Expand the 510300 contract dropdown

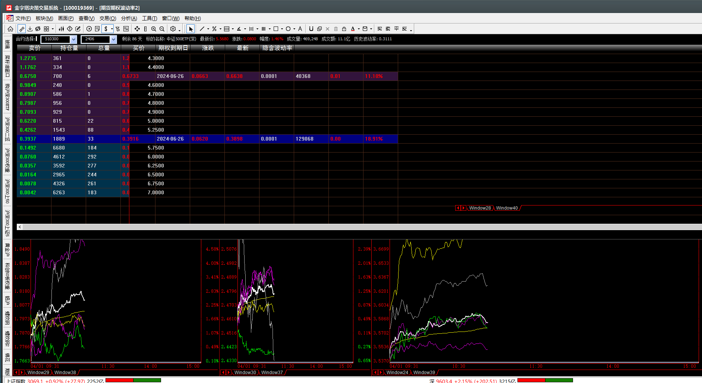pos(73,39)
